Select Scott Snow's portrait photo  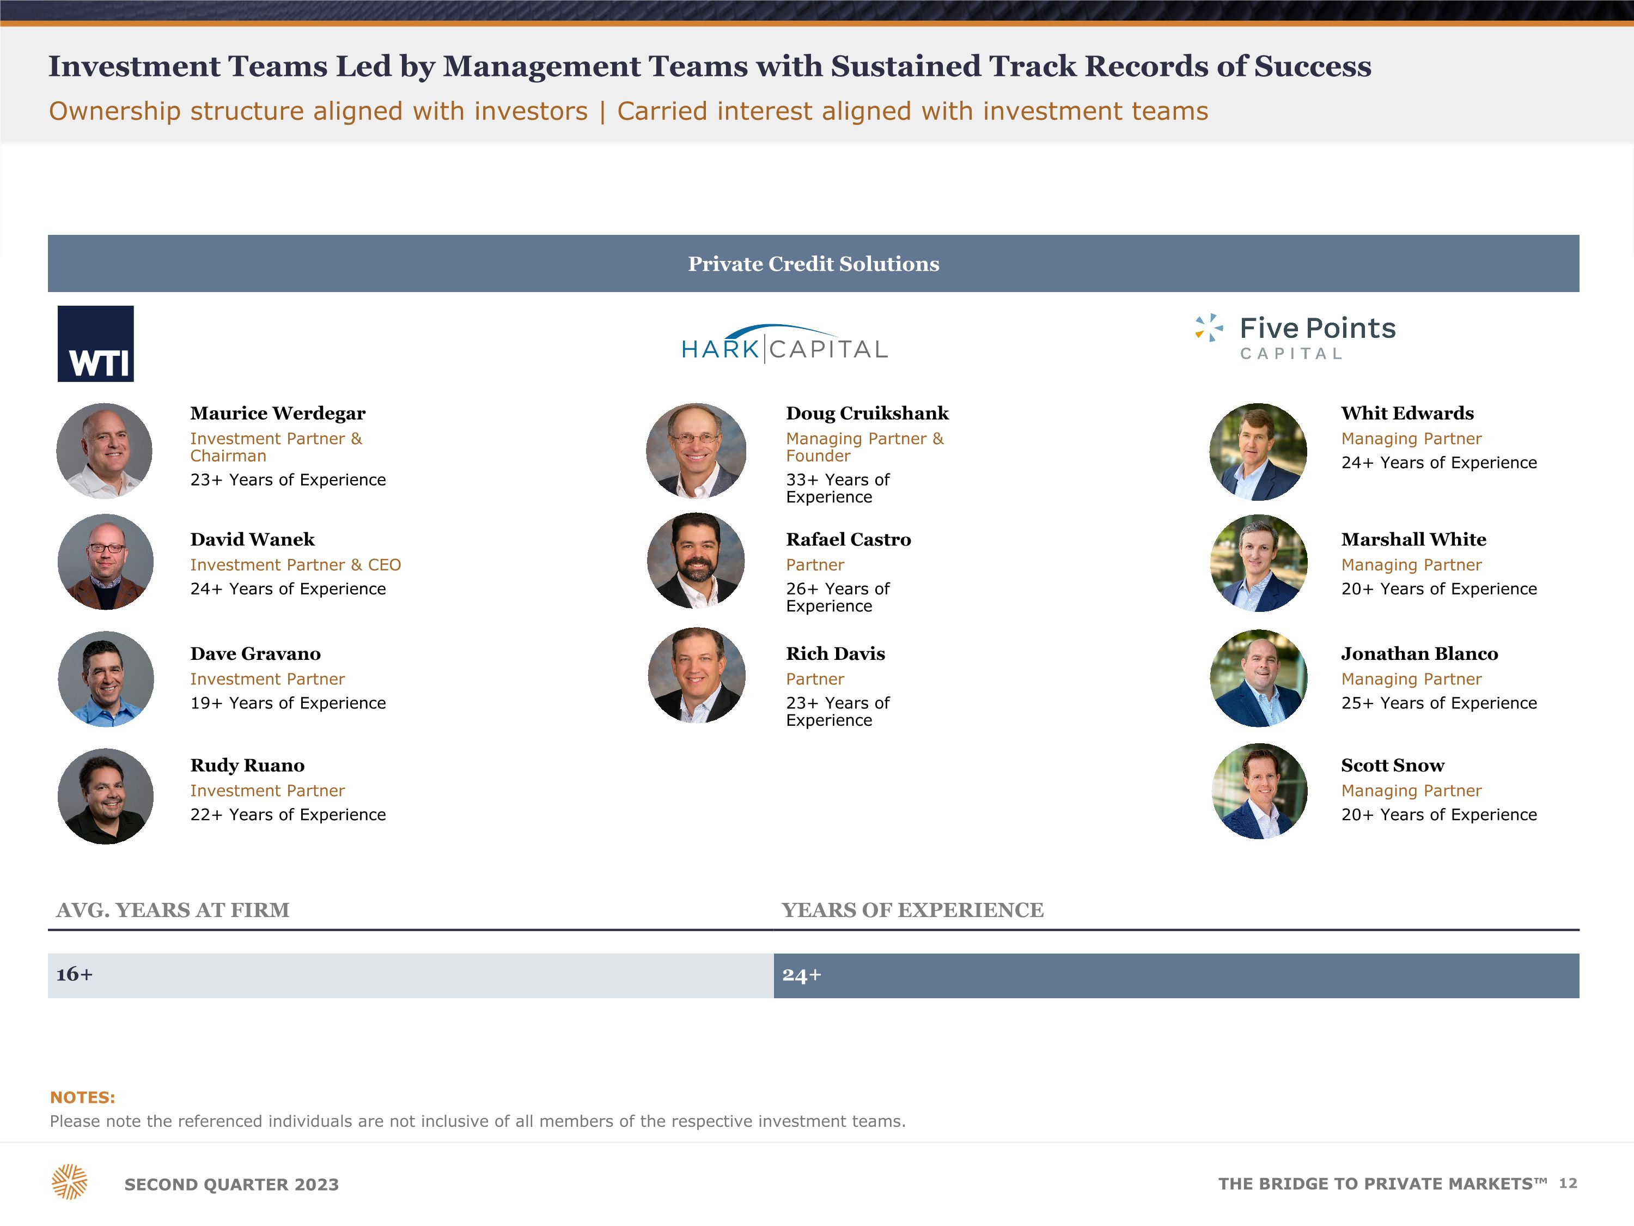click(1259, 792)
